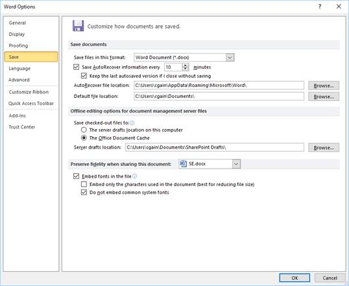Increase AutoRecover minutes with up arrow
349x286 pixels.
[185, 66]
